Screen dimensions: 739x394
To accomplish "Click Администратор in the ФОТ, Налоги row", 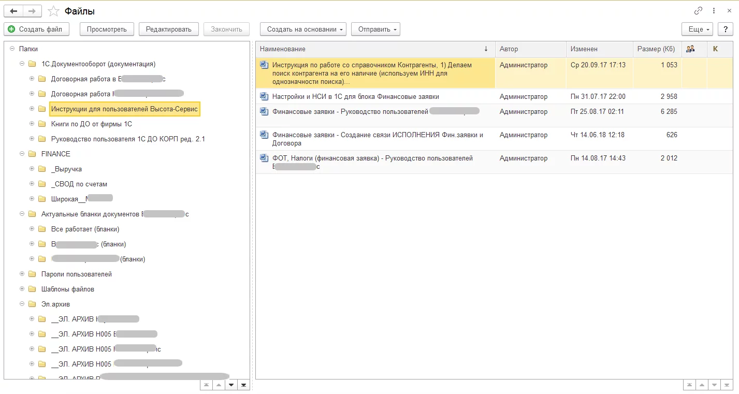I will [x=523, y=158].
